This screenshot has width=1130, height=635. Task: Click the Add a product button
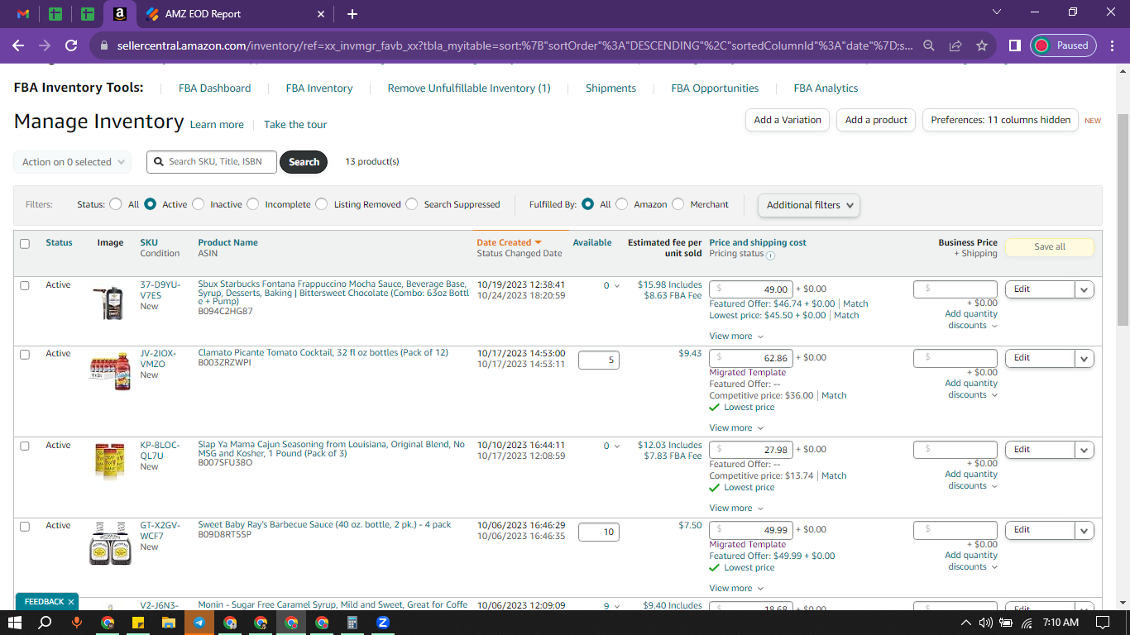[x=876, y=120]
